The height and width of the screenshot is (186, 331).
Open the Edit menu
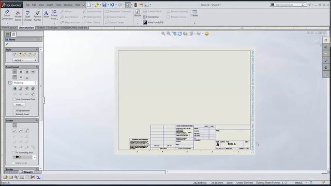point(34,5)
